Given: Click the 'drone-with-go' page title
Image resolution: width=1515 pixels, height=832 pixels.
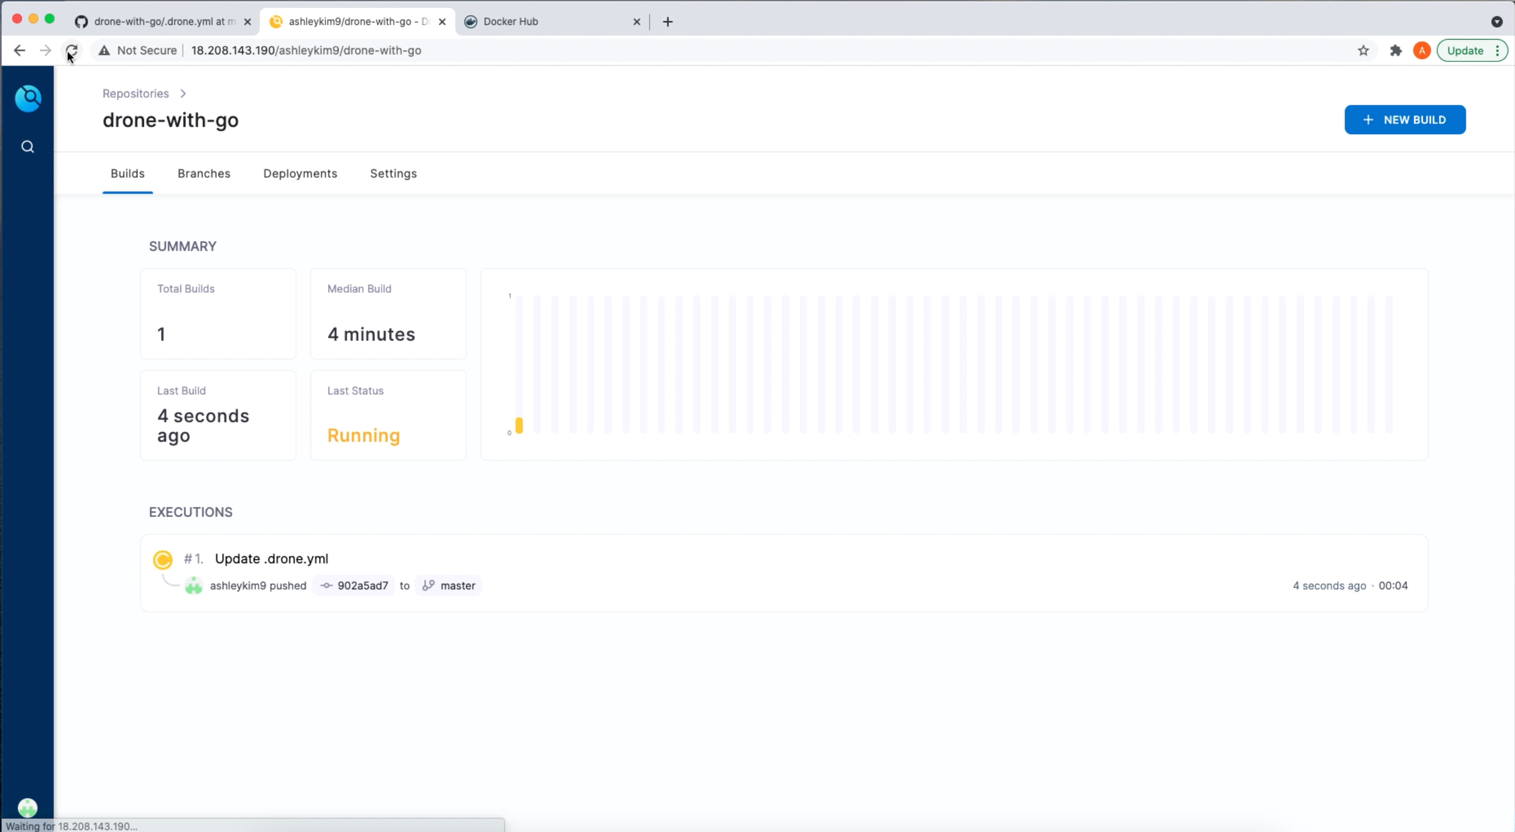Looking at the screenshot, I should pyautogui.click(x=171, y=120).
